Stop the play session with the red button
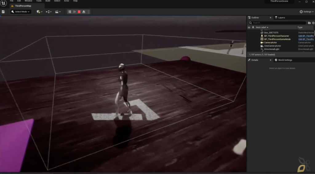 pyautogui.click(x=79, y=12)
